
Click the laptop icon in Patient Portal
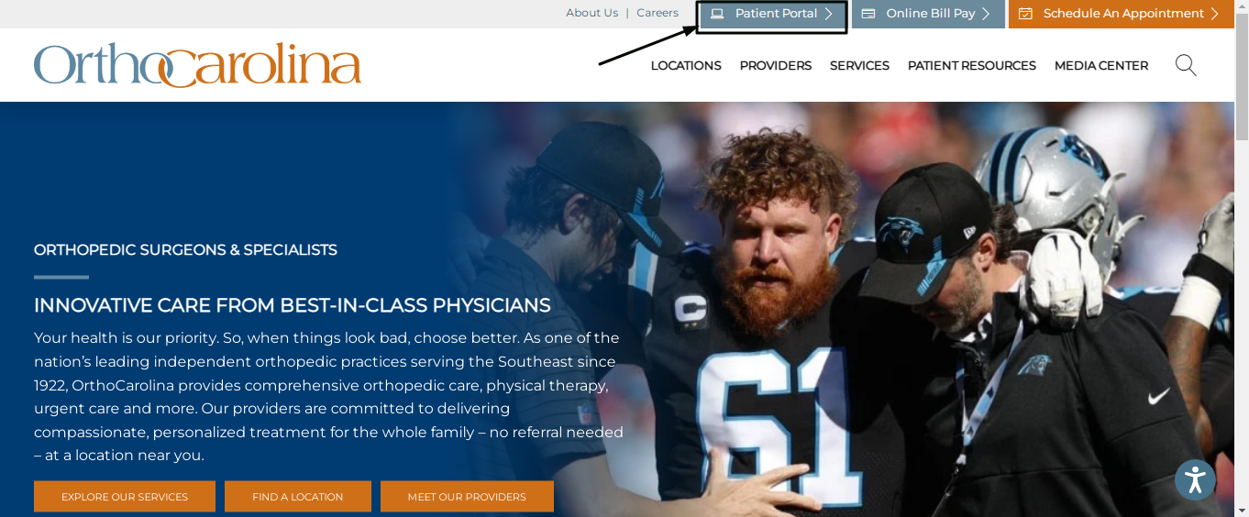point(717,14)
